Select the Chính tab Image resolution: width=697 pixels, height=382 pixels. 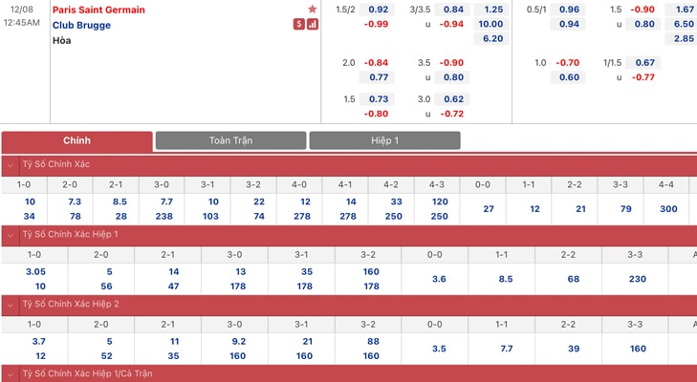tap(76, 141)
